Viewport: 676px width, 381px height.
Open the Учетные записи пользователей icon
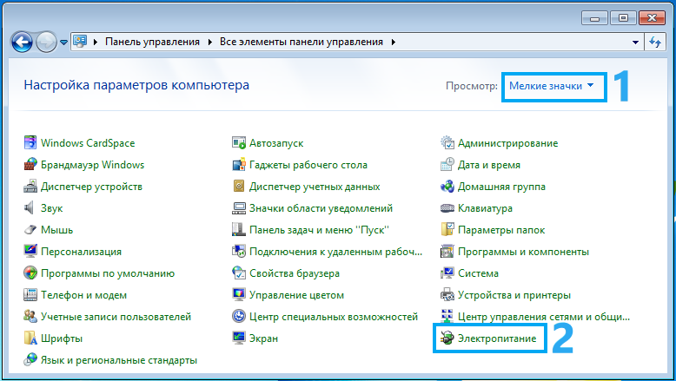point(30,317)
